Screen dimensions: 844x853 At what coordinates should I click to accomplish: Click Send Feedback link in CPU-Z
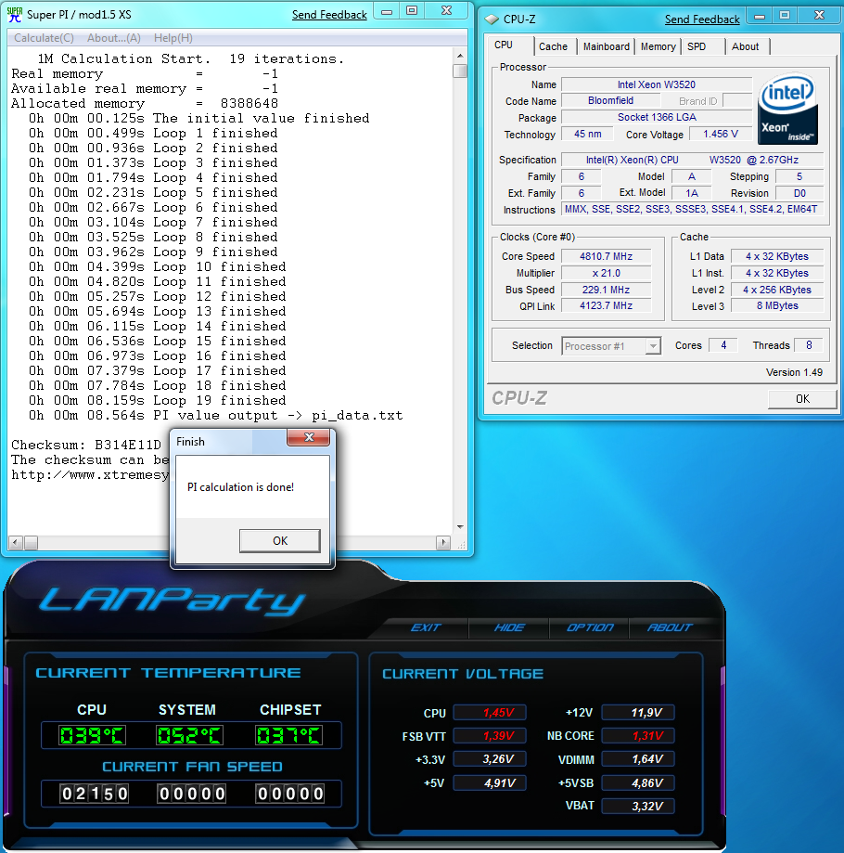(702, 19)
